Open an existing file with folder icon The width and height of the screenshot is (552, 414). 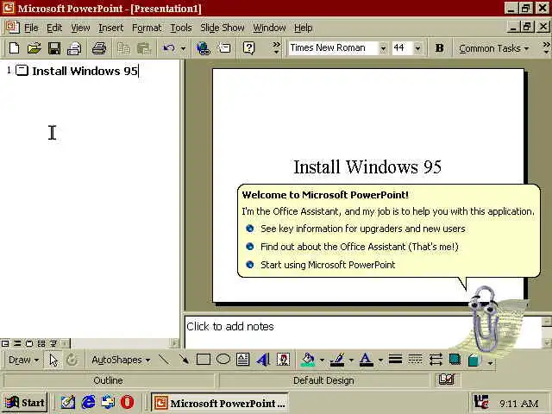[x=34, y=48]
